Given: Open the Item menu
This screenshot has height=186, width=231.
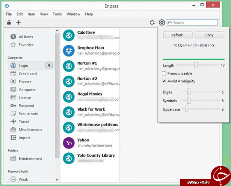Looking at the screenshot, I should pos(32,14).
